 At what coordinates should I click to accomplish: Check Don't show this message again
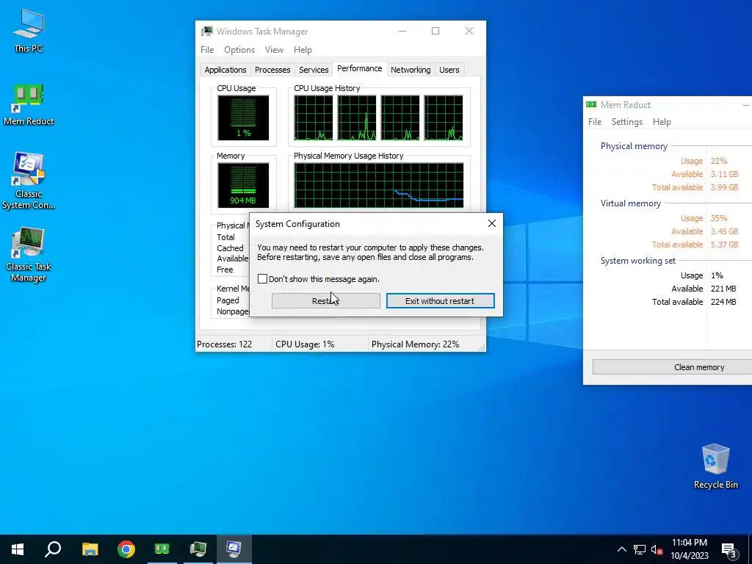click(262, 278)
